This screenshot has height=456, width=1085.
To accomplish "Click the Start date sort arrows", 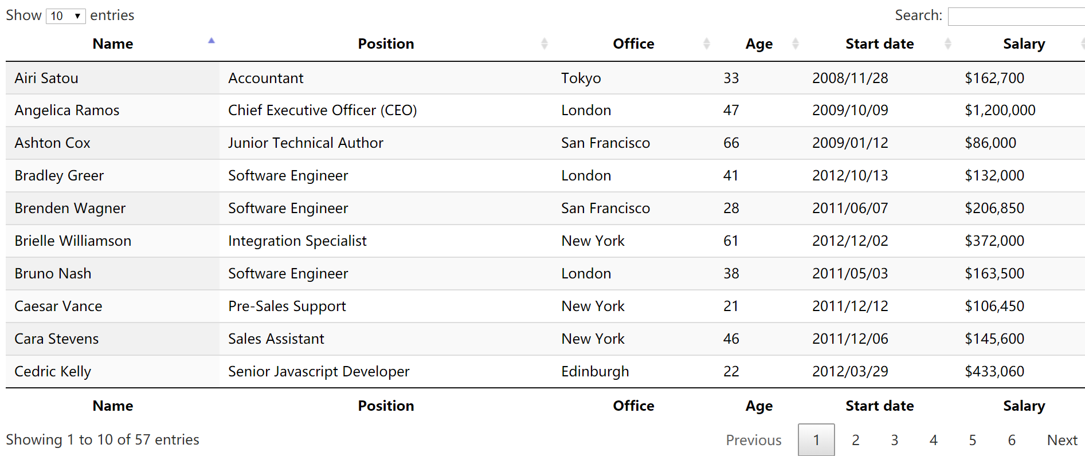I will coord(947,44).
